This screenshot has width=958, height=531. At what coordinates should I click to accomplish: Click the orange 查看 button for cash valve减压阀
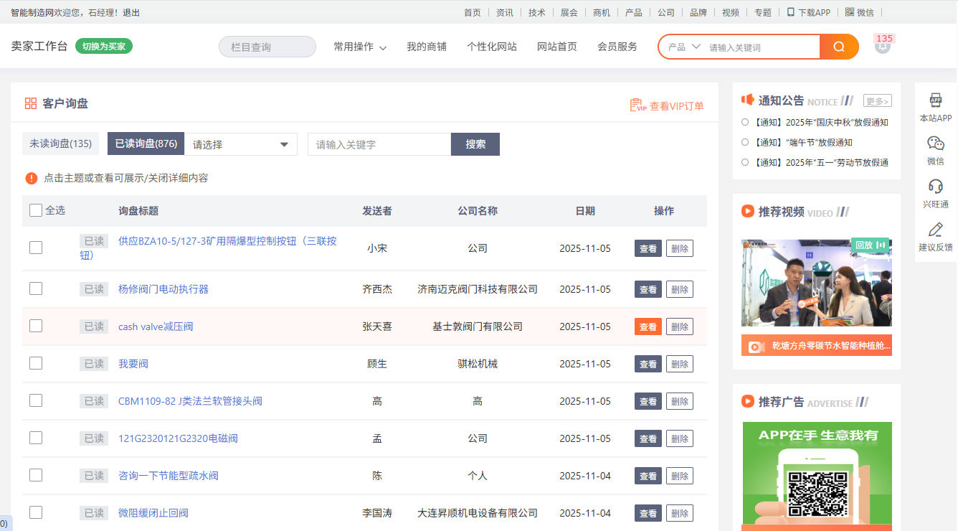click(648, 326)
